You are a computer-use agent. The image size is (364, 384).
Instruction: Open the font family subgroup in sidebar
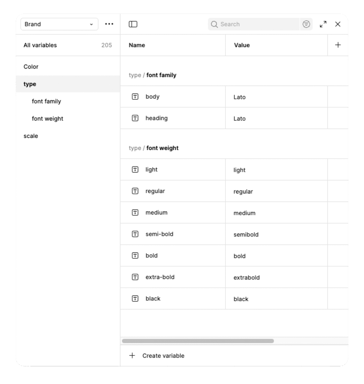(x=46, y=102)
